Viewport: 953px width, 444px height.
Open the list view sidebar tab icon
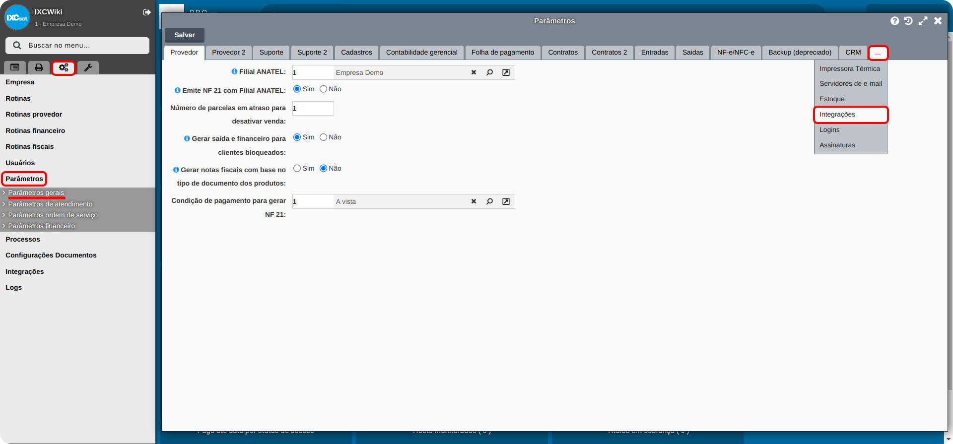[x=15, y=67]
